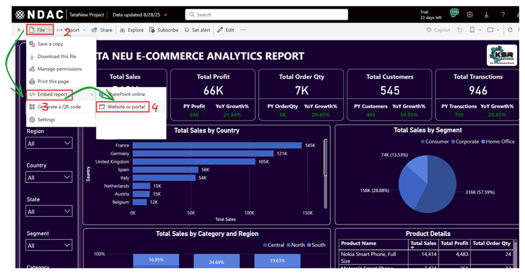Click the reset undo arrow icon
Viewport: 525px width, 274px height.
coord(460,30)
